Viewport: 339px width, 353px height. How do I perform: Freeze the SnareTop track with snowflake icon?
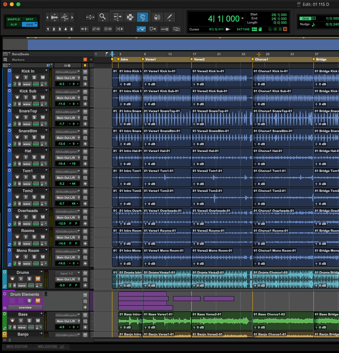pyautogui.click(x=19, y=124)
